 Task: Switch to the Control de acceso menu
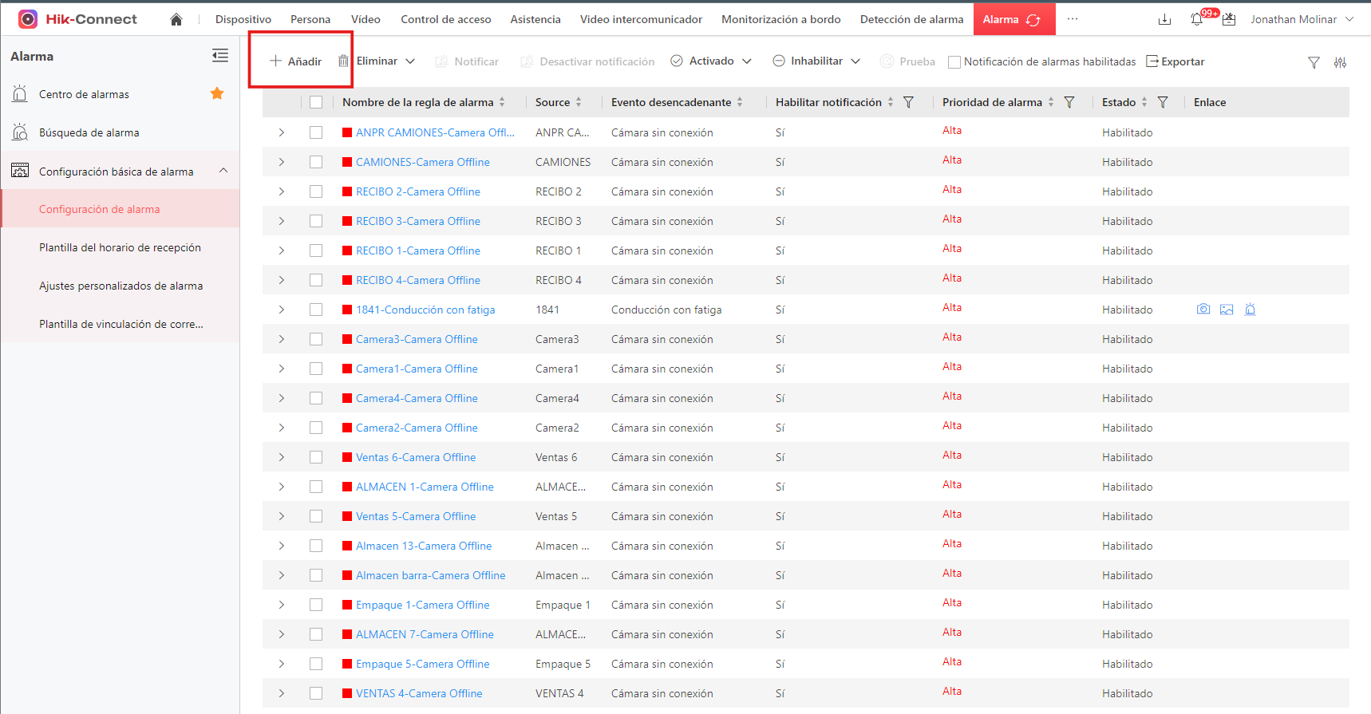pos(446,19)
